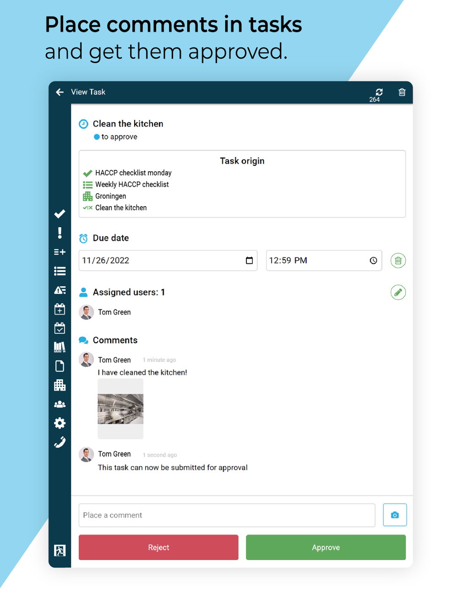Go back using the arrow icon
The width and height of the screenshot is (458, 611).
pos(60,92)
